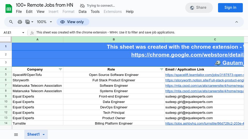
Task: Click the 'DevOps Engineer' cell
Action: (114, 107)
